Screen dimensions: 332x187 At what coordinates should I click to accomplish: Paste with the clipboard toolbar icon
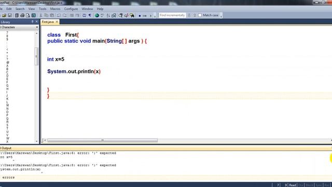point(52,15)
